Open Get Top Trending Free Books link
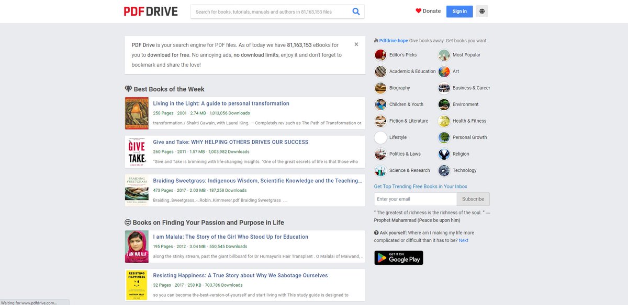The width and height of the screenshot is (628, 305). coord(421,186)
